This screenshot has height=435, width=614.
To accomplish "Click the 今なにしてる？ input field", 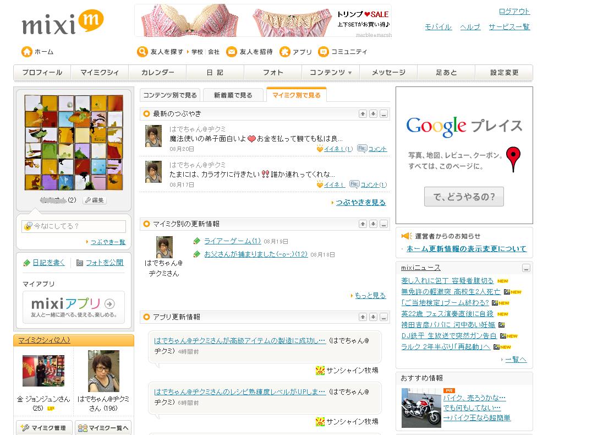I will [74, 226].
